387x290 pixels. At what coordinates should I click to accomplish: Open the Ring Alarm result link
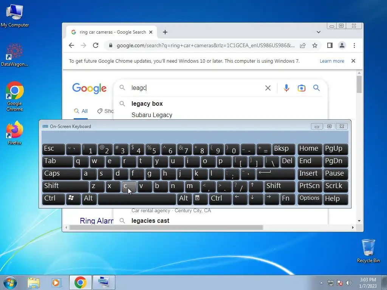96,221
